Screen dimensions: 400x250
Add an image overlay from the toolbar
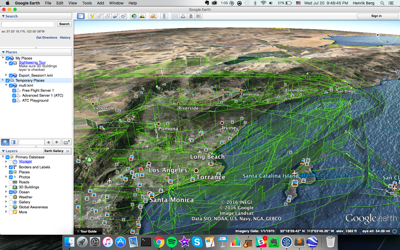(116, 16)
